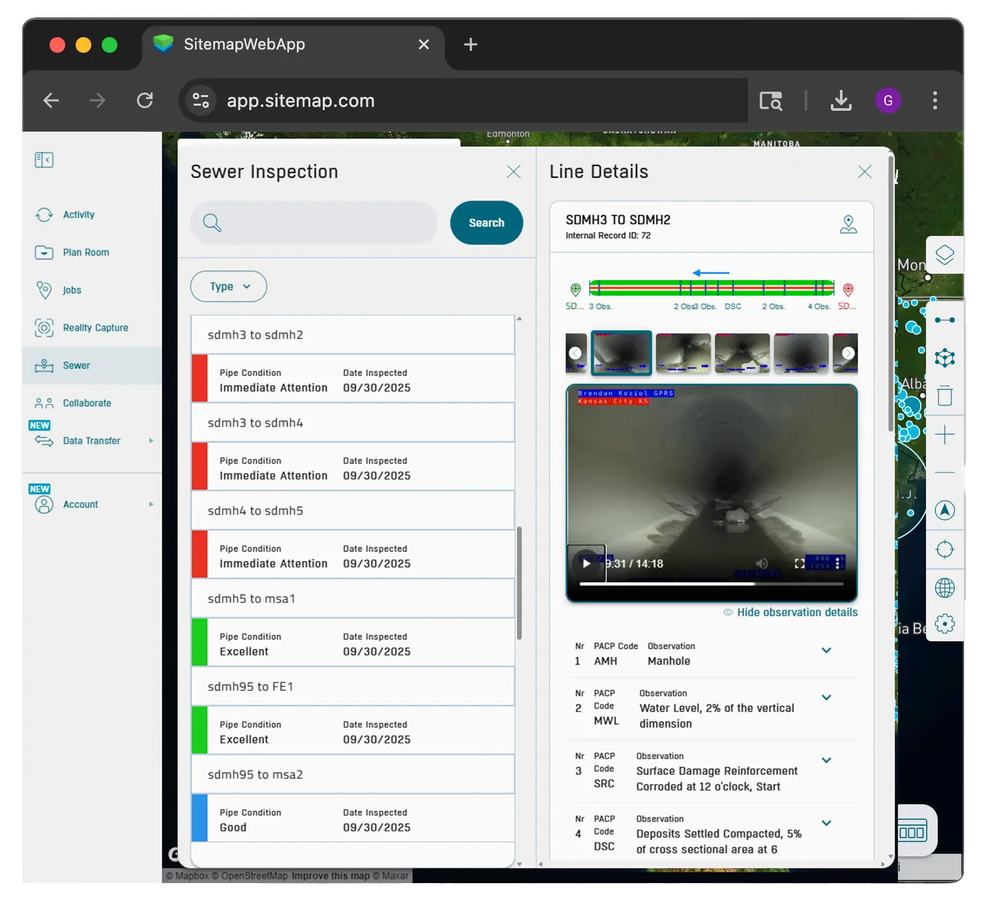Enter fullscreen on the inspection video

[x=799, y=563]
